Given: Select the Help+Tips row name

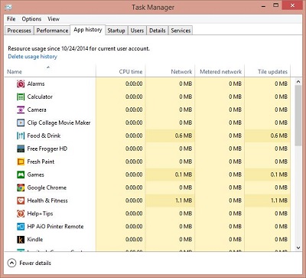Looking at the screenshot, I should (x=40, y=214).
